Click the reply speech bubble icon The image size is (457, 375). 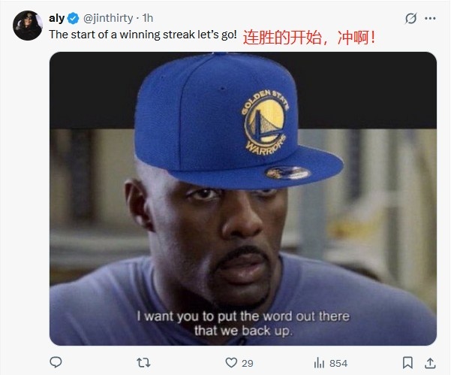pos(56,362)
